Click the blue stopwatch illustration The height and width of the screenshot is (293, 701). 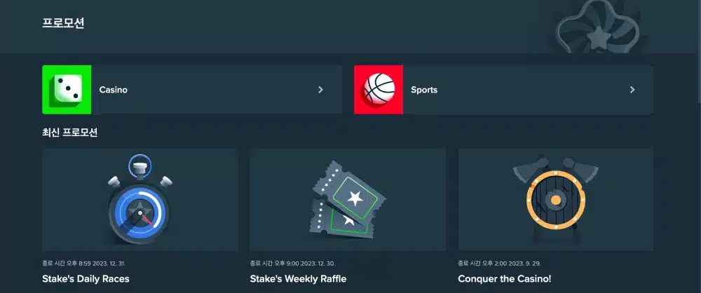(140, 200)
